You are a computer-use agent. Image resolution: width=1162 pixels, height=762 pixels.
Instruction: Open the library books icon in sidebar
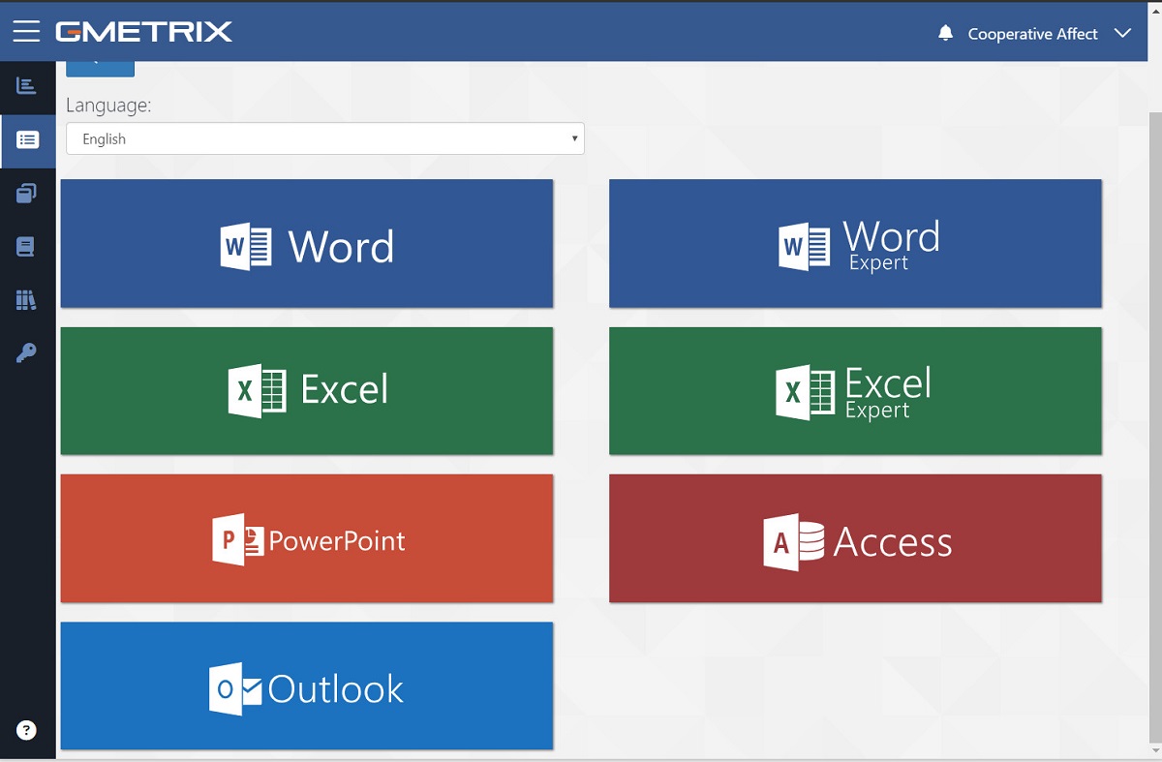tap(26, 300)
